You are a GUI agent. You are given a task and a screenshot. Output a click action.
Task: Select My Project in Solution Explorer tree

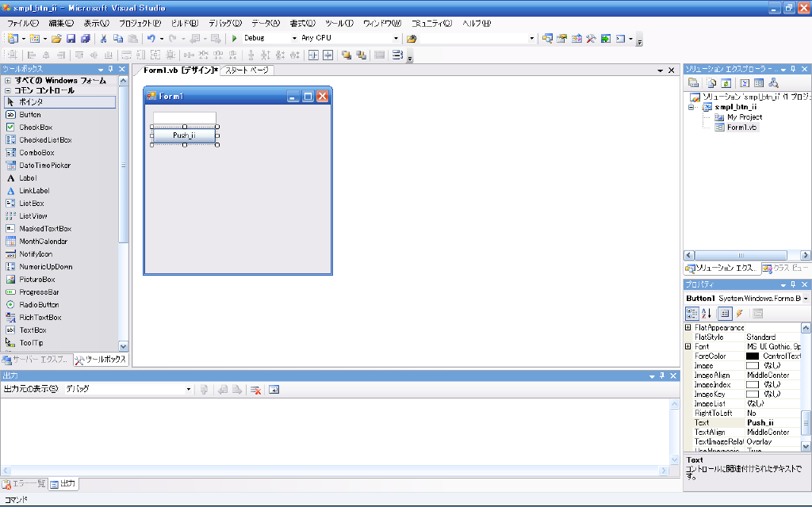click(745, 117)
